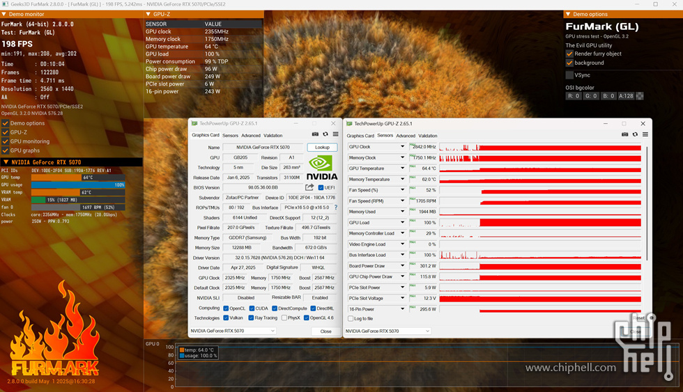Click the GPU-Z title icon of the Graphics Card window

coord(194,123)
